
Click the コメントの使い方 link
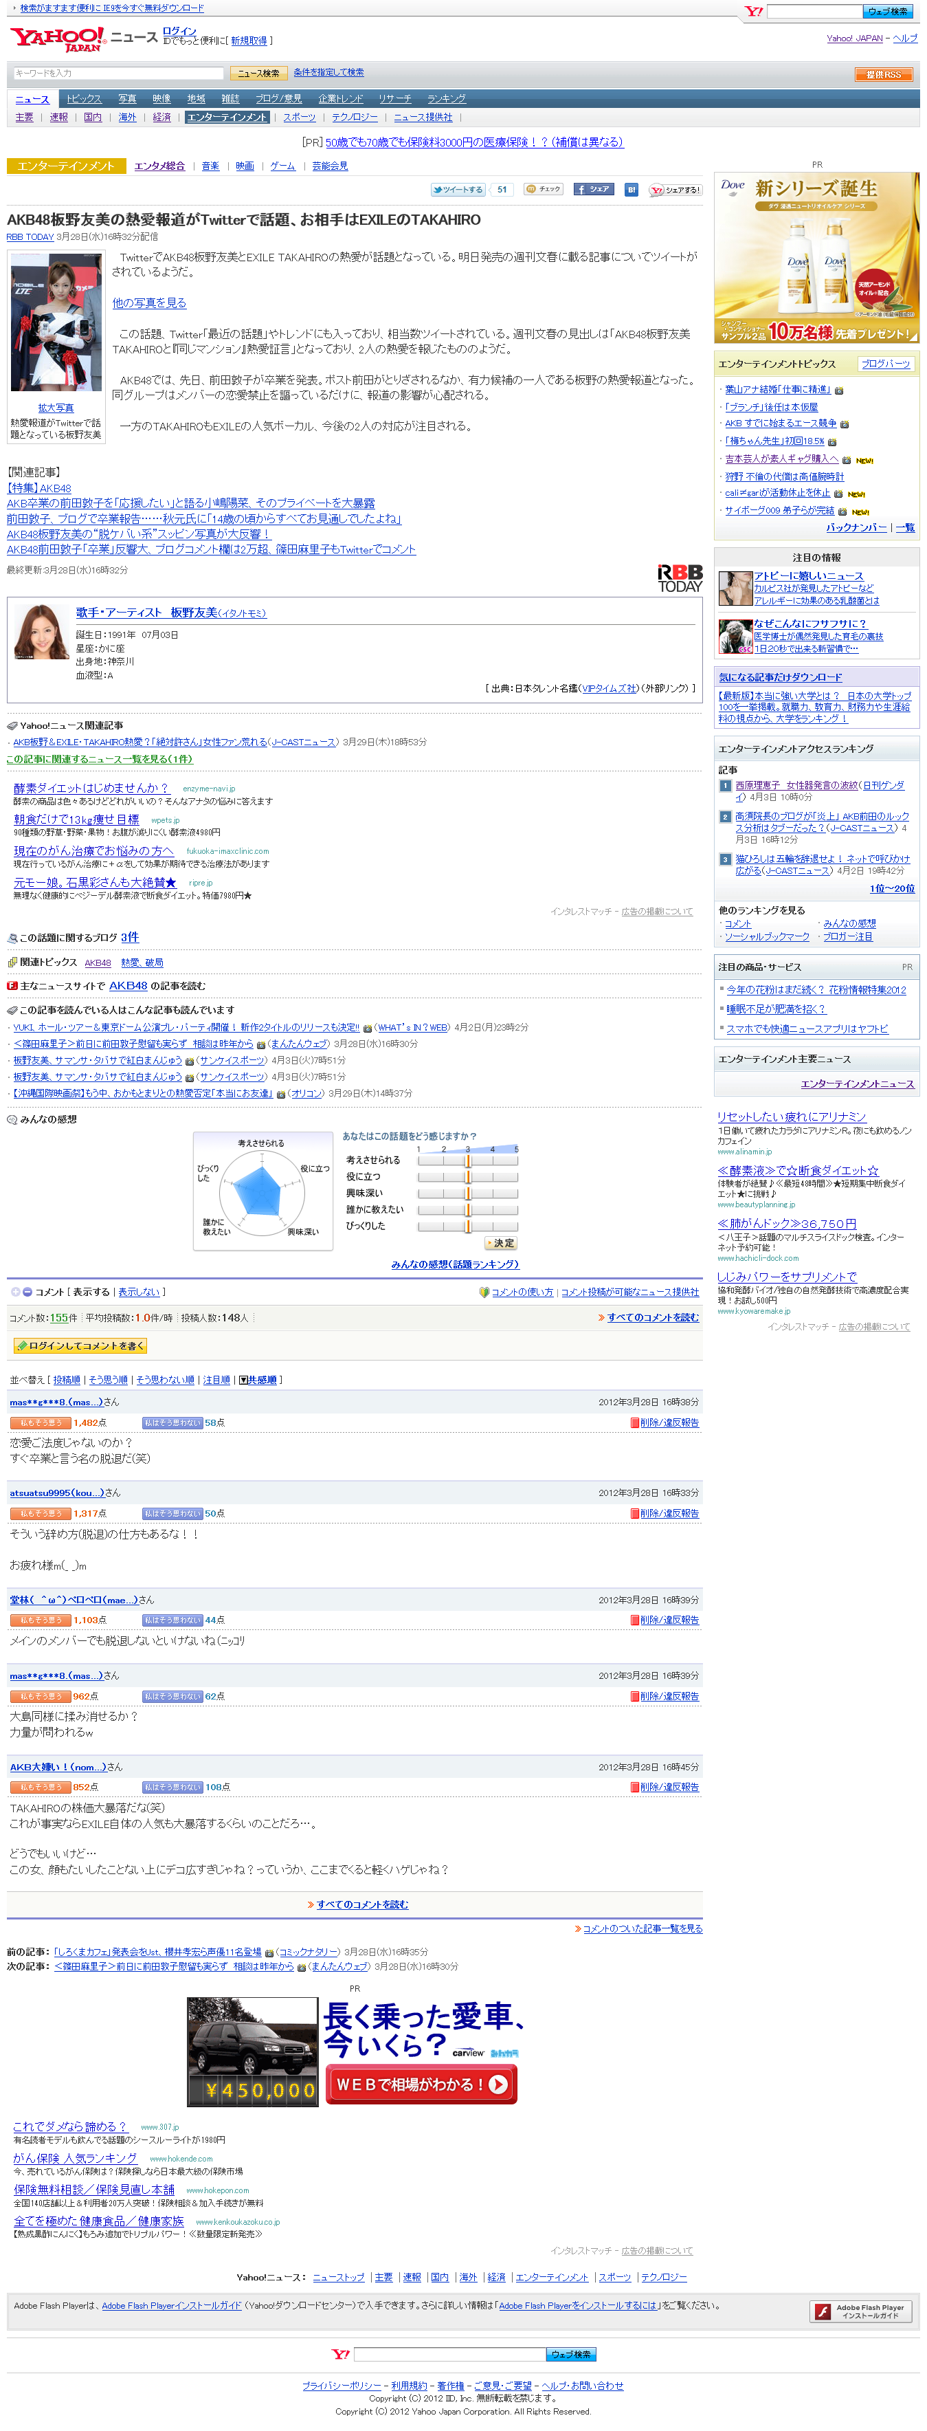click(522, 1292)
